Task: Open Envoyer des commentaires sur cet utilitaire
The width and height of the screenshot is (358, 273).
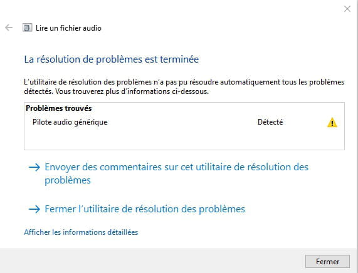Action: click(176, 173)
